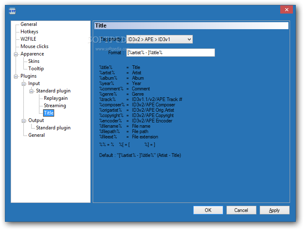This screenshot has width=304, height=230.
Task: Open the Replaygain settings page
Action: pos(56,98)
